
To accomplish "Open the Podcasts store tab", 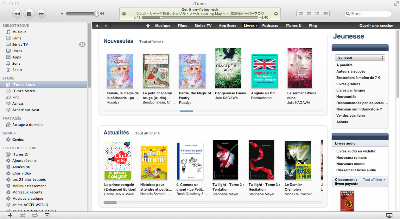I will [x=270, y=26].
